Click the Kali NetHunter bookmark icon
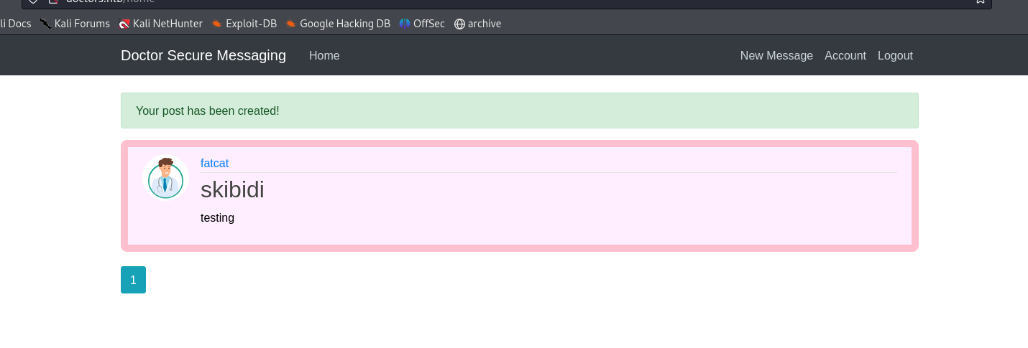Viewport: 1028px width, 348px height. tap(124, 24)
